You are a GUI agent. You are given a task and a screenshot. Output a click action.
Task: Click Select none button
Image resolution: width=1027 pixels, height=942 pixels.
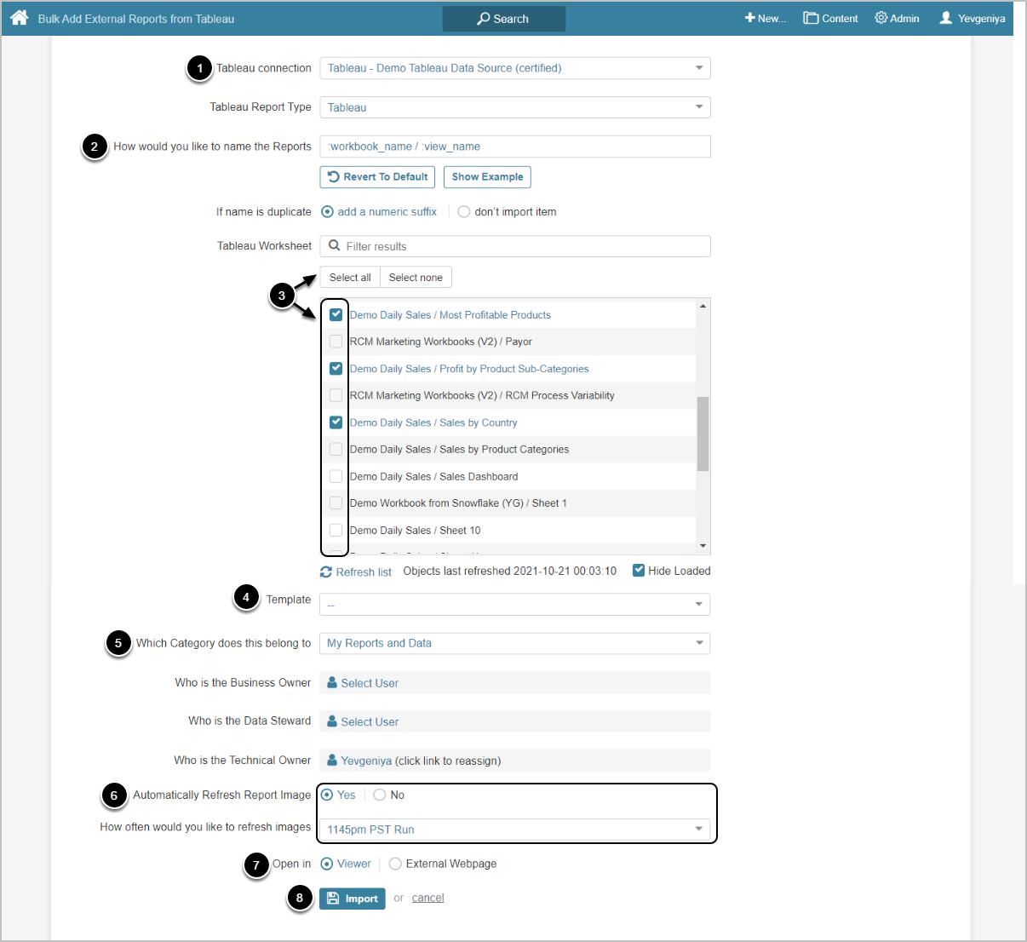click(416, 278)
